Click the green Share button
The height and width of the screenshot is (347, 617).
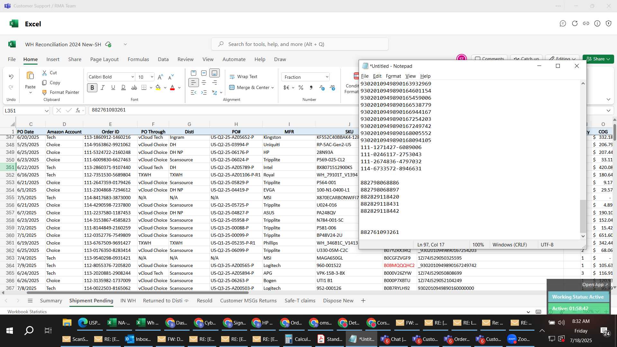point(598,59)
